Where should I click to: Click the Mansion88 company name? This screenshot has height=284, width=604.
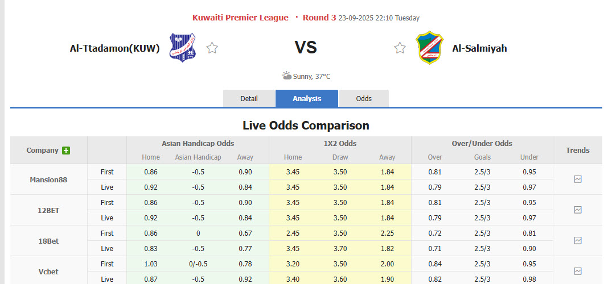pos(48,179)
